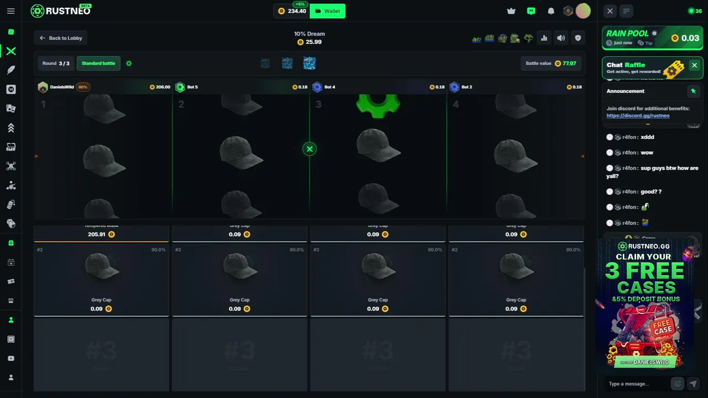Image resolution: width=708 pixels, height=398 pixels.
Task: Open the pinned announcement star button
Action: (x=693, y=91)
